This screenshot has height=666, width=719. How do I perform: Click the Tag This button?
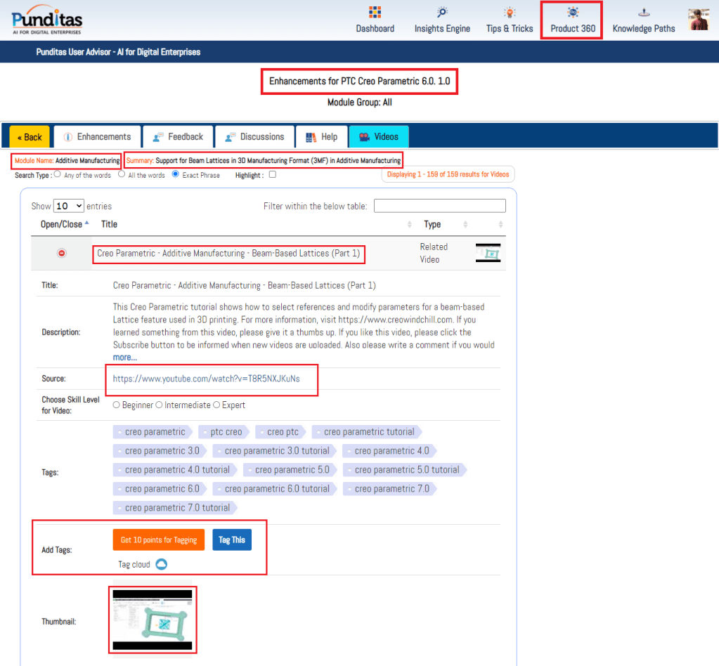(x=232, y=540)
